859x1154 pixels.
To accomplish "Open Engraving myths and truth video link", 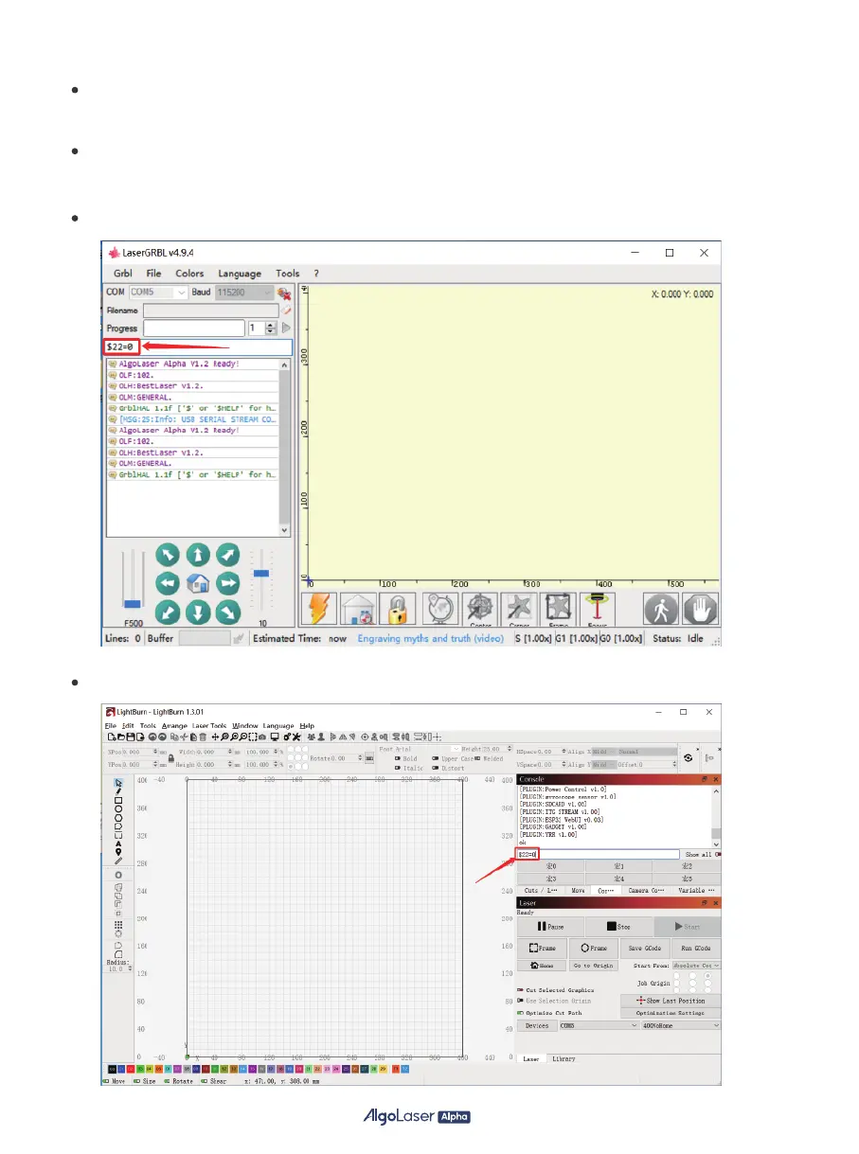I will [x=430, y=638].
